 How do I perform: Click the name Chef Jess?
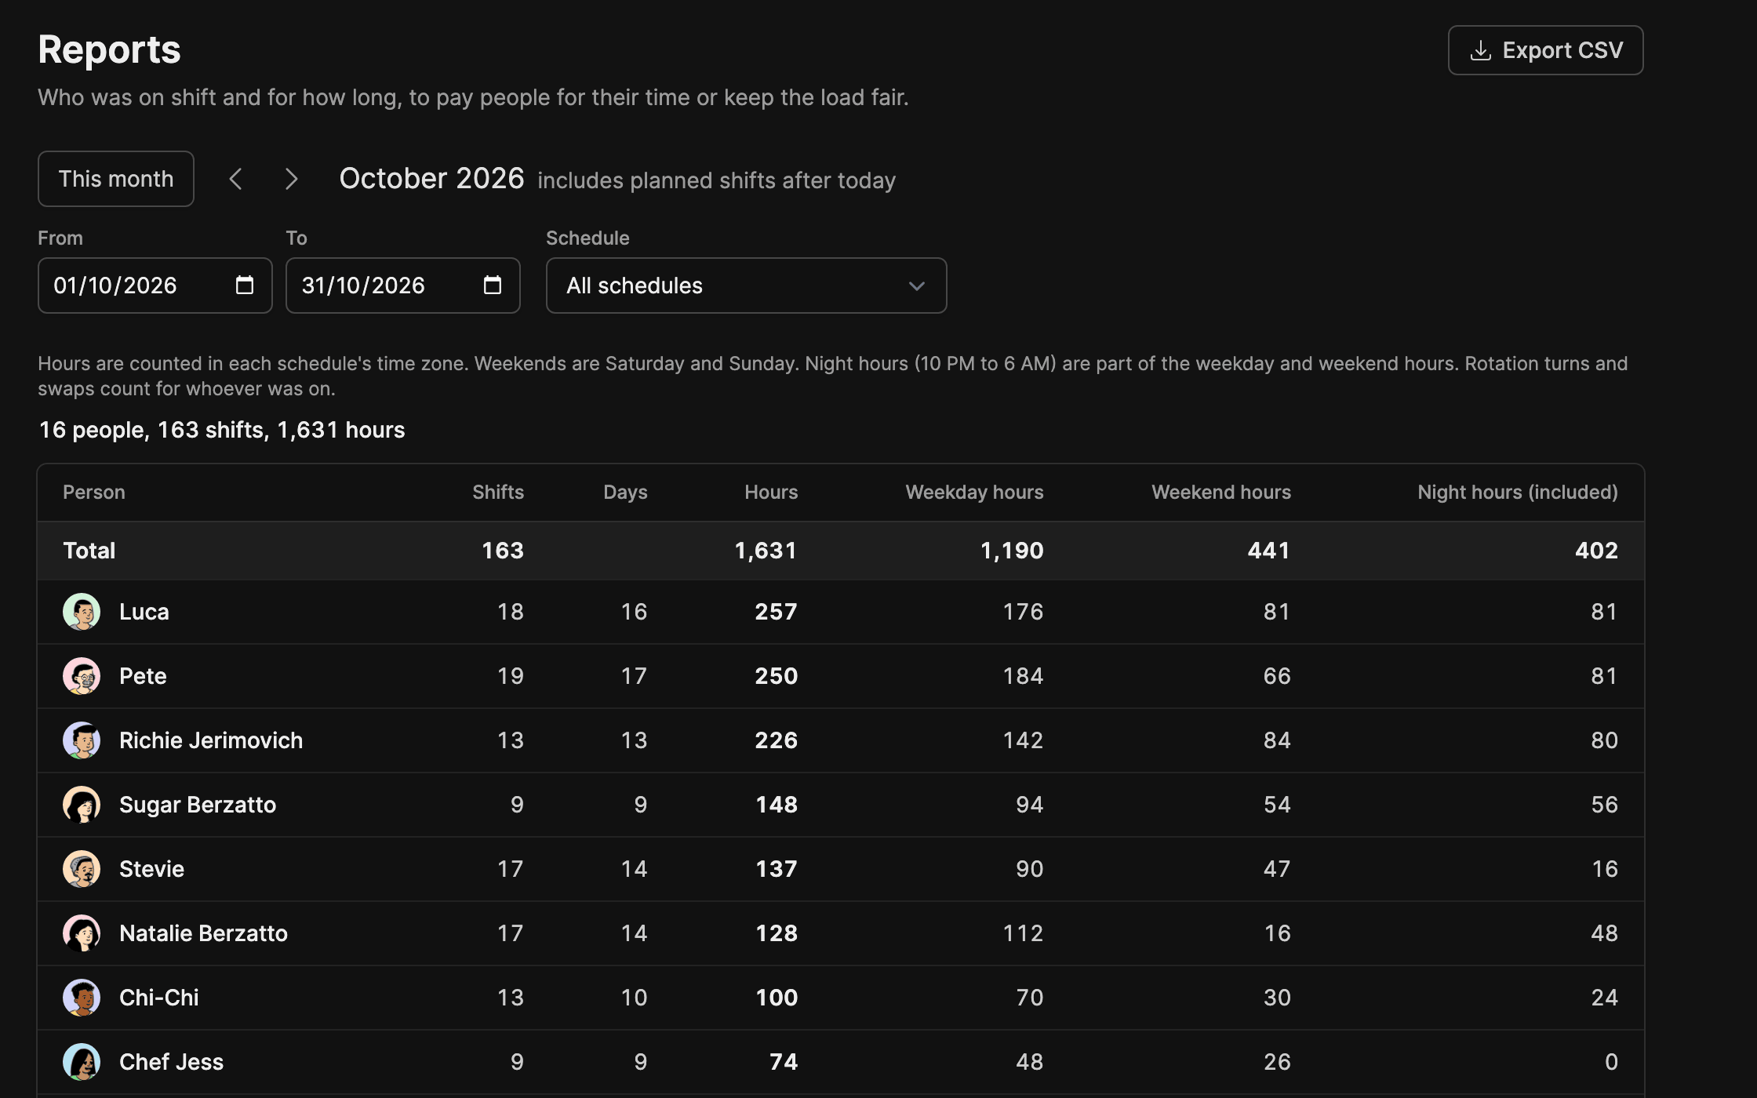[x=171, y=1062]
